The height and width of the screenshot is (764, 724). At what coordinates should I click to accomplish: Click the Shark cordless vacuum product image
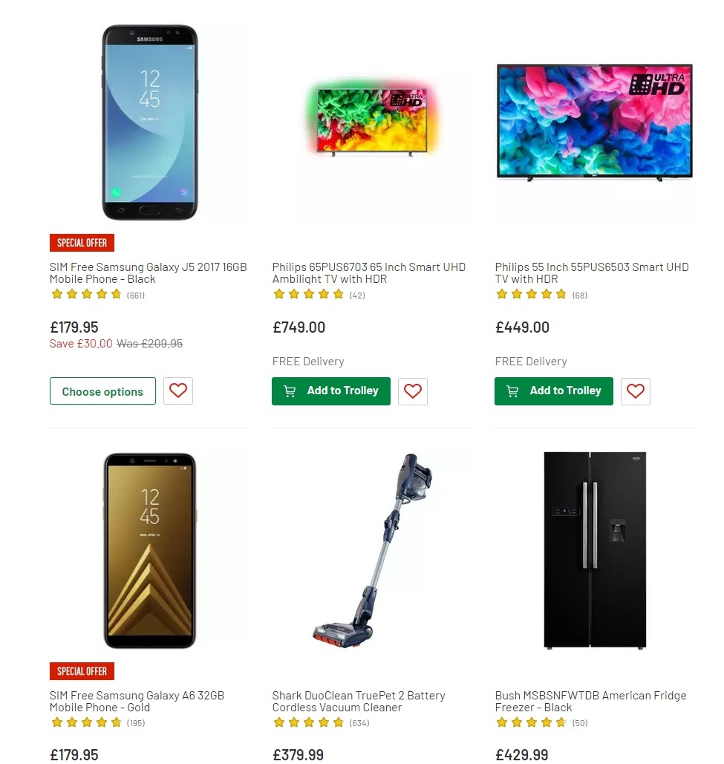(x=371, y=549)
